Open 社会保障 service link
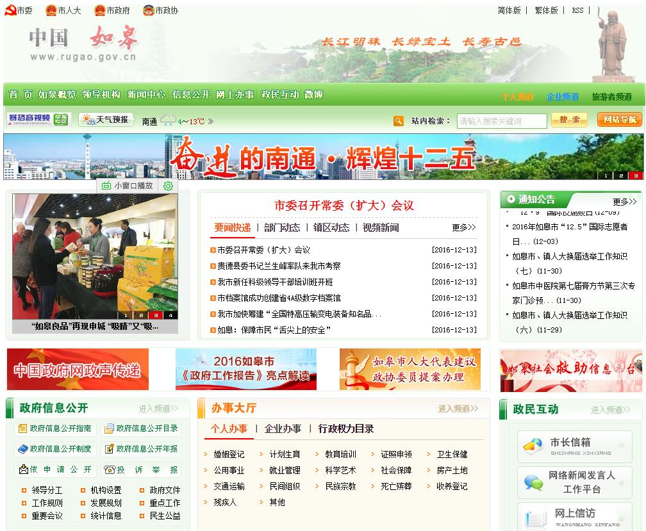 tap(396, 471)
